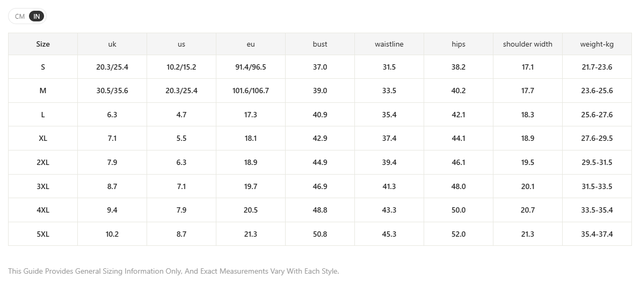The image size is (640, 286).
Task: Click the 33.5-35.4 weight value
Action: pyautogui.click(x=597, y=210)
